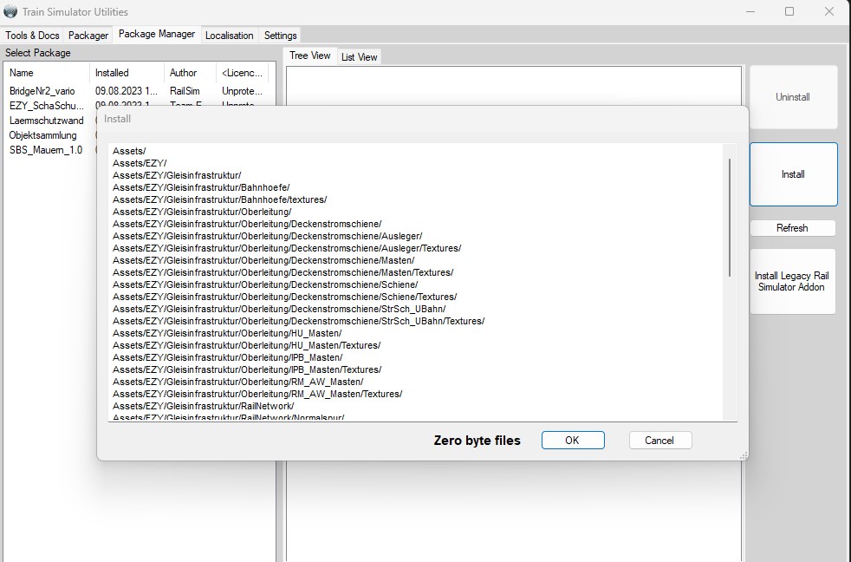Screen dimensions: 851x562
Task: Switch to Tree View tab
Action: (x=310, y=56)
